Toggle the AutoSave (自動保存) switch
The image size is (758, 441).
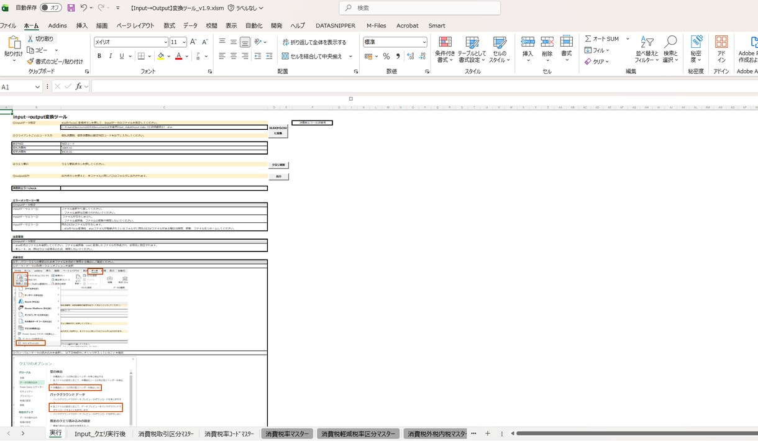pos(51,8)
